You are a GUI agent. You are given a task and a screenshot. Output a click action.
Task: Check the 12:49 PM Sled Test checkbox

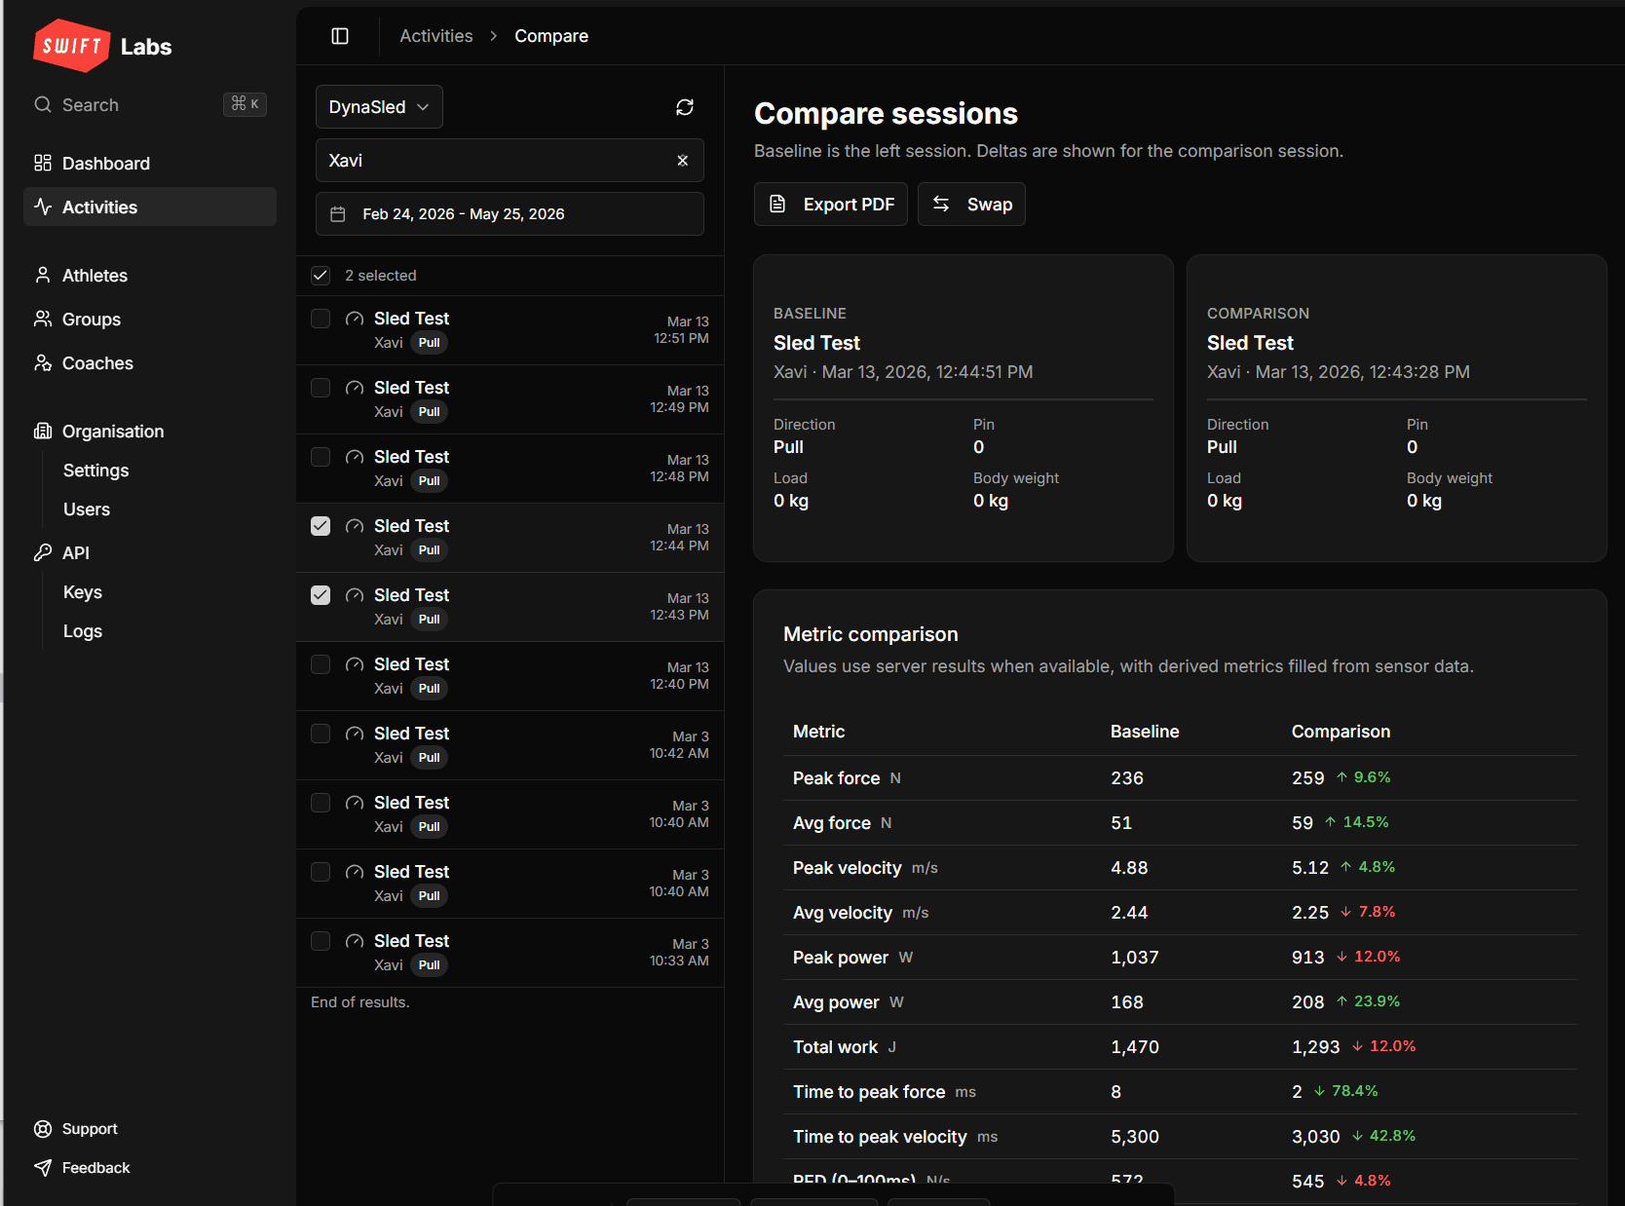pyautogui.click(x=321, y=388)
